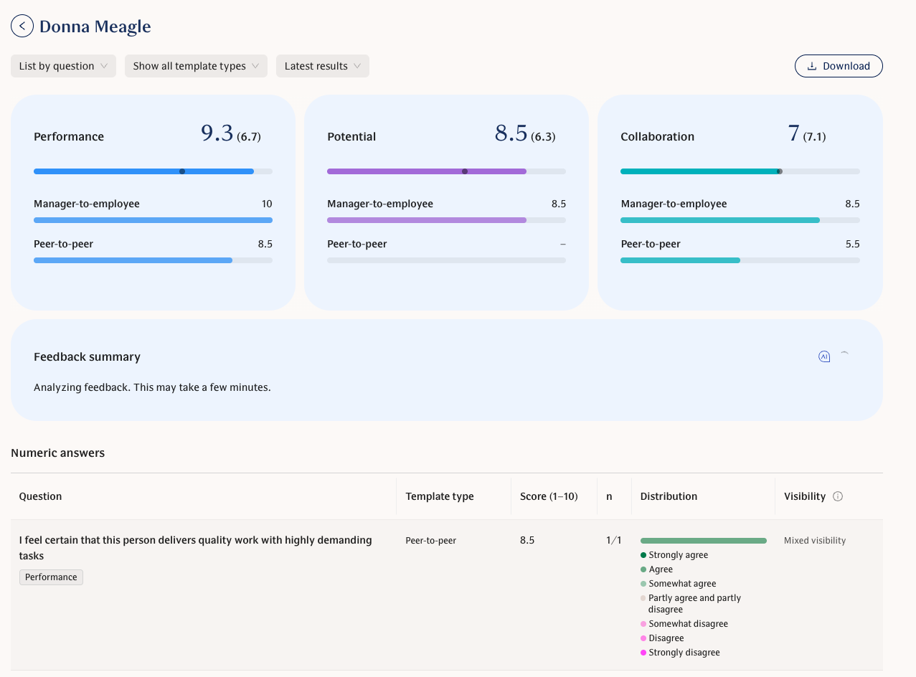
Task: Download the feedback results
Action: click(839, 66)
